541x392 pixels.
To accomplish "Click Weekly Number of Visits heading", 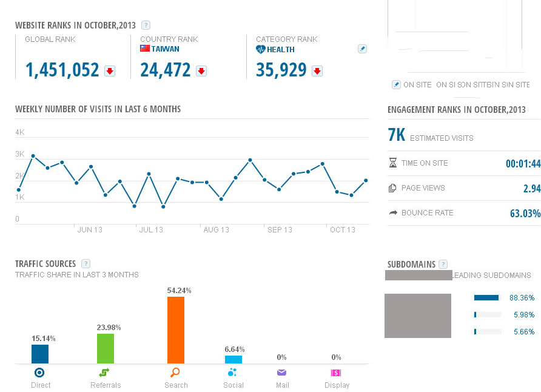I will click(98, 109).
